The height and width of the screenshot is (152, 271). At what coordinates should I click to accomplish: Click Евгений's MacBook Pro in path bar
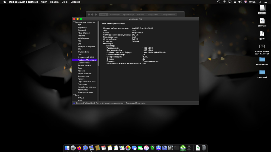click(88, 103)
